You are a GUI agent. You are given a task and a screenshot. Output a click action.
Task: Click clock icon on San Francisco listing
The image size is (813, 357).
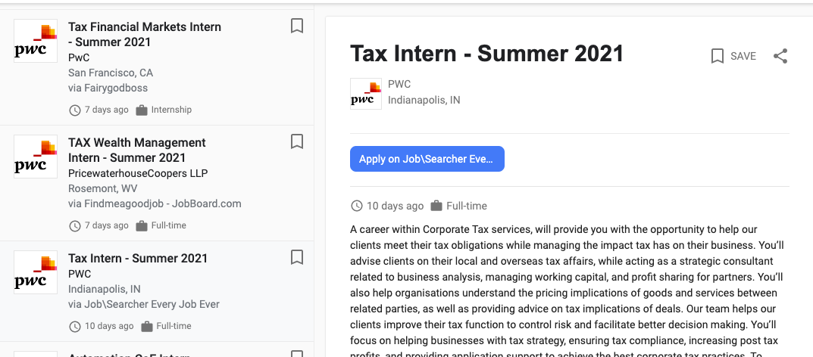[x=74, y=110]
